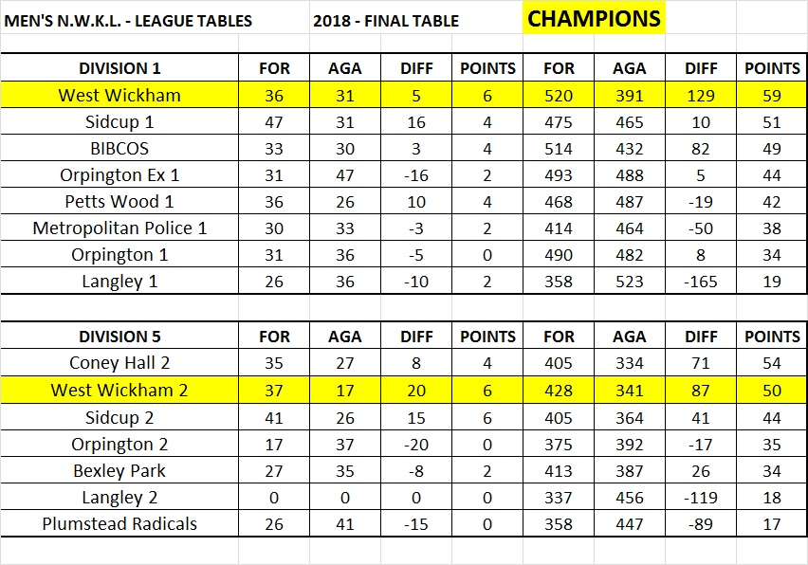Click West Wickham's season points 59
The width and height of the screenshot is (808, 565).
pyautogui.click(x=771, y=96)
